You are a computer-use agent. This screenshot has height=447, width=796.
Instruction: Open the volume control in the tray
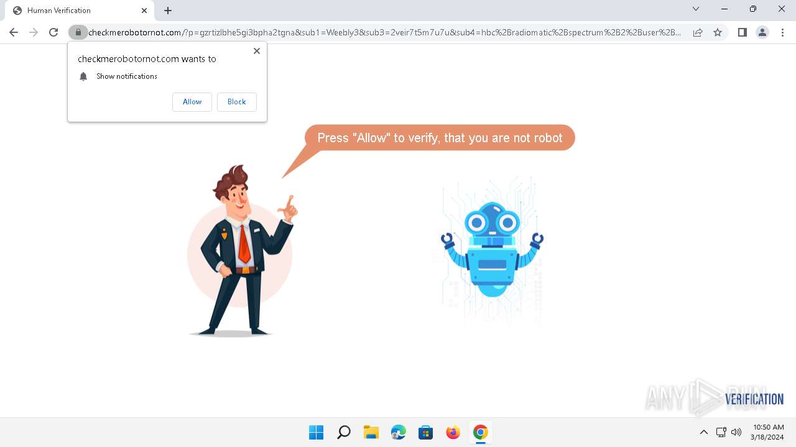click(736, 432)
